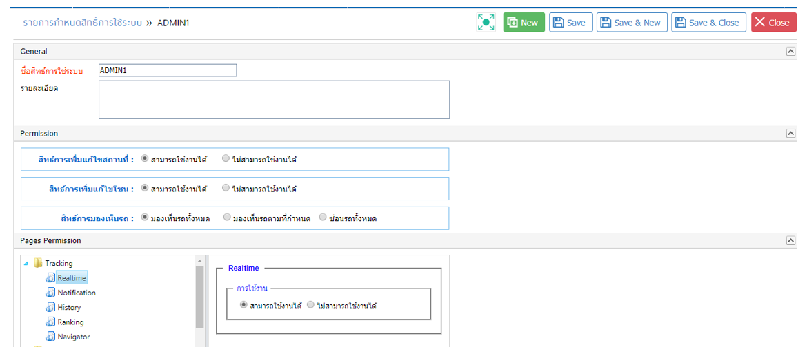This screenshot has width=807, height=347.
Task: Select the Realtime page icon
Action: 50,277
